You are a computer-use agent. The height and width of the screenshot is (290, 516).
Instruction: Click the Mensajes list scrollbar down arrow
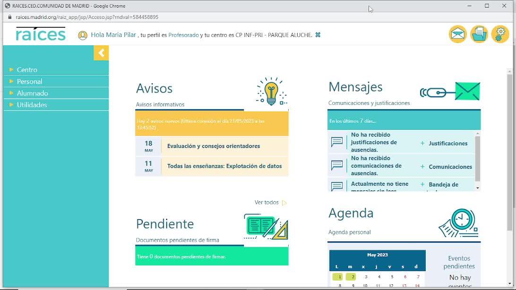[478, 188]
